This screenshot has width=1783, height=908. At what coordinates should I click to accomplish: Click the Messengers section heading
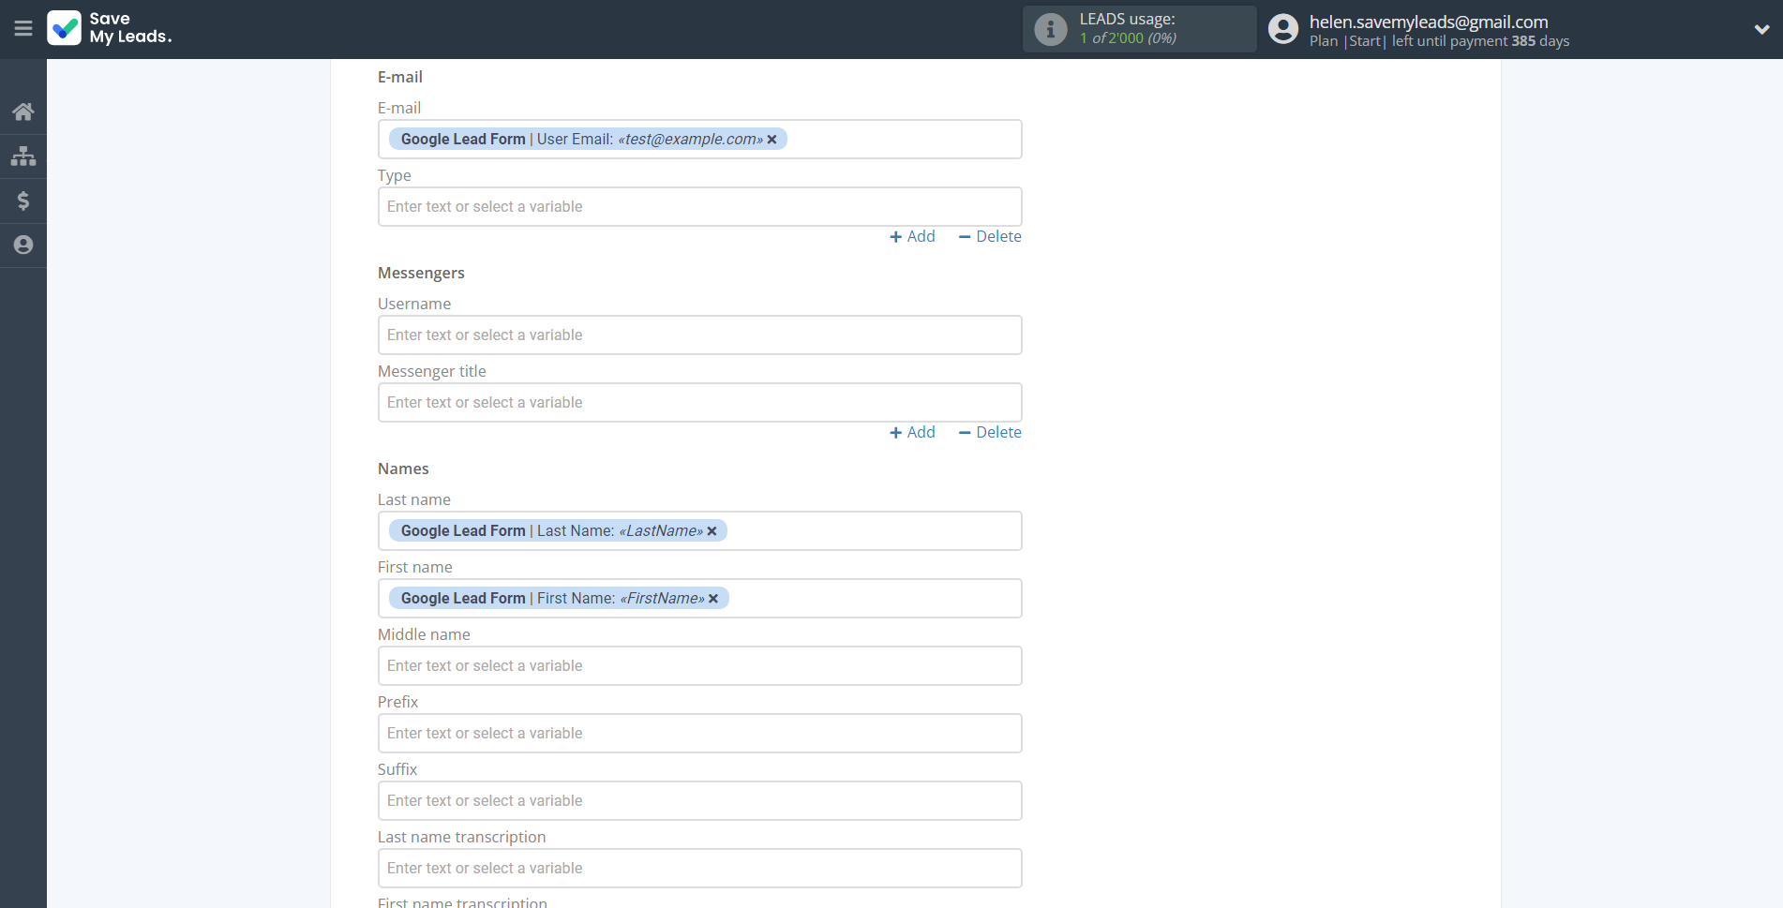click(421, 273)
